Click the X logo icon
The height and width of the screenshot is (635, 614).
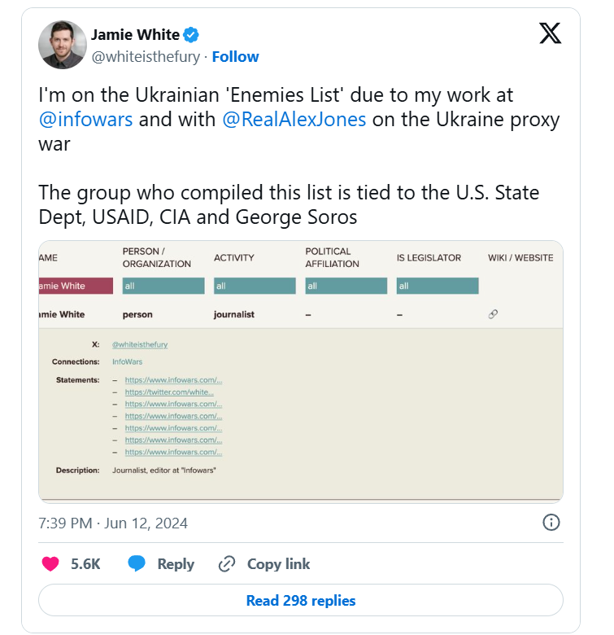[x=551, y=33]
